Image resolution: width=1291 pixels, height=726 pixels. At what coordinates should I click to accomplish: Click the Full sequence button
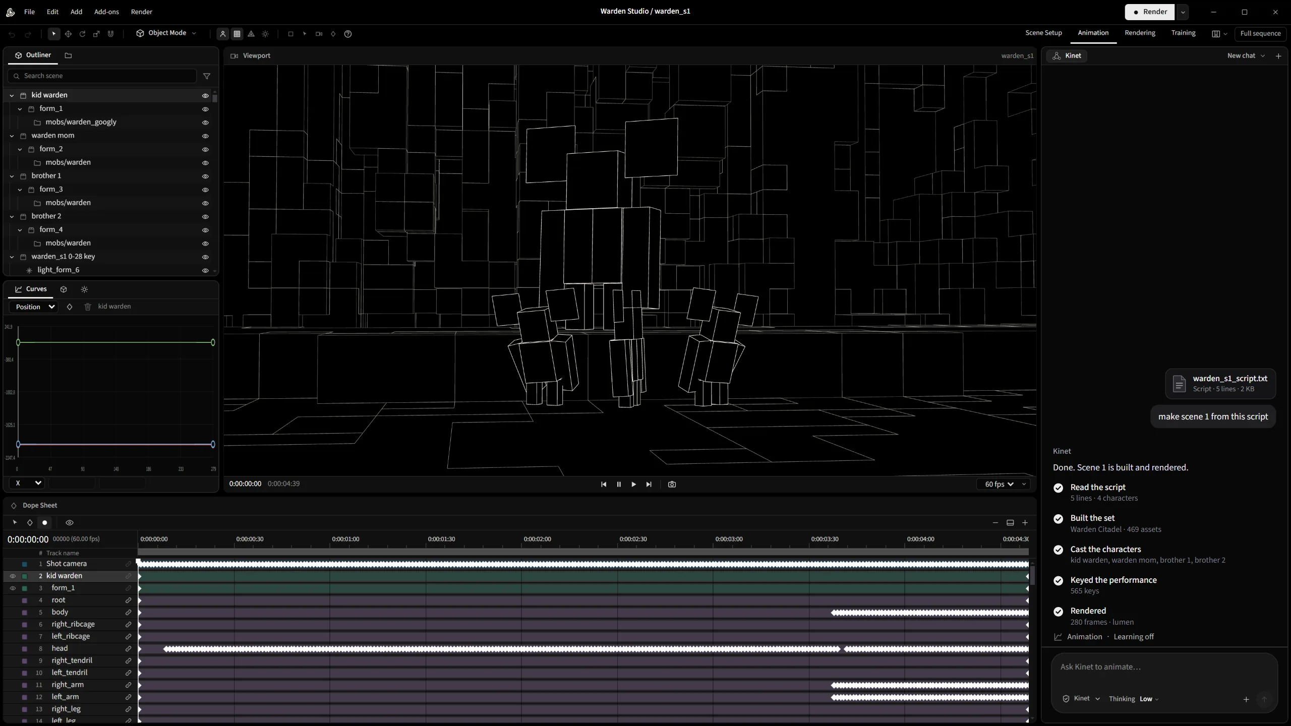(1260, 34)
